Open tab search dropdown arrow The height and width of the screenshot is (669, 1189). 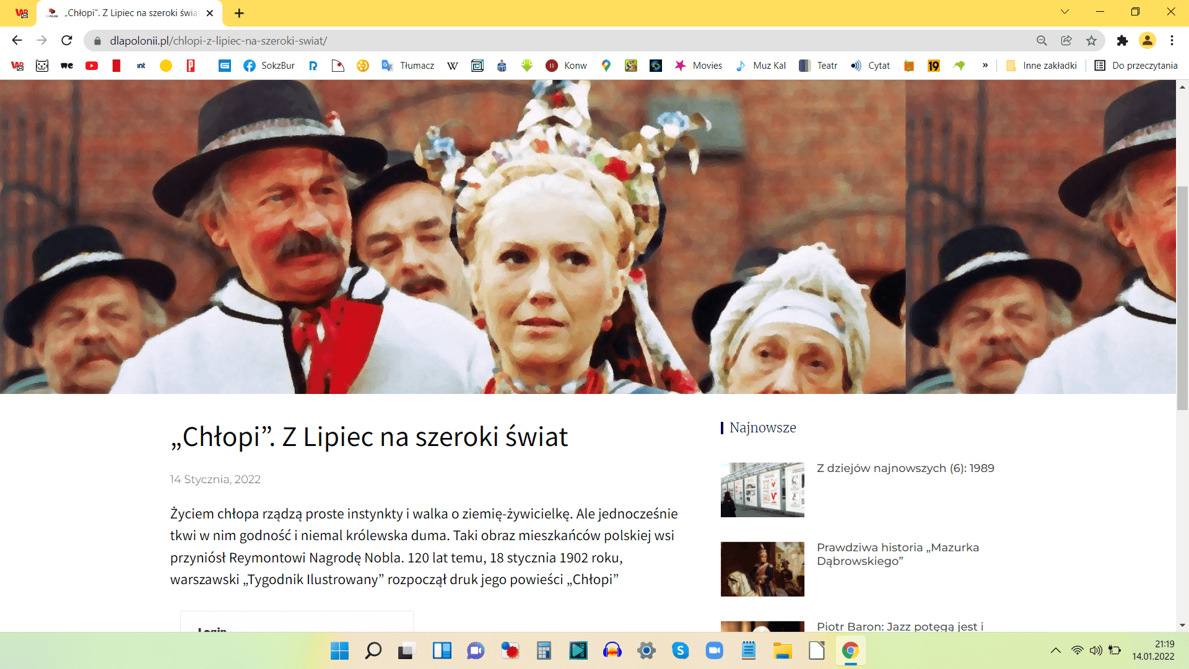tap(1065, 12)
